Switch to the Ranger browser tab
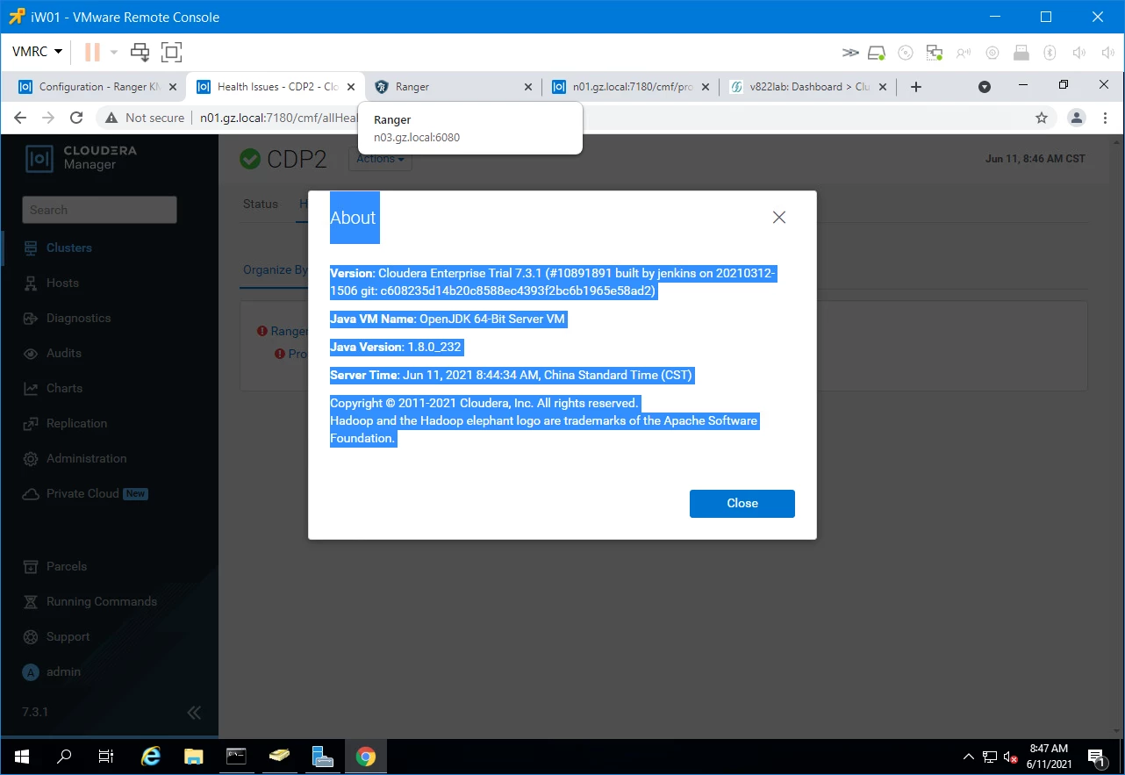This screenshot has width=1125, height=775. click(454, 87)
